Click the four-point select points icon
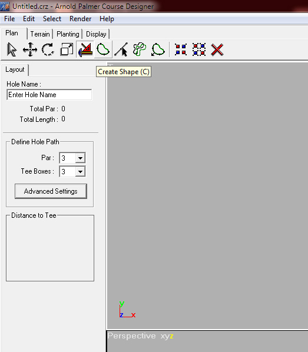The image size is (308, 352). tap(181, 49)
